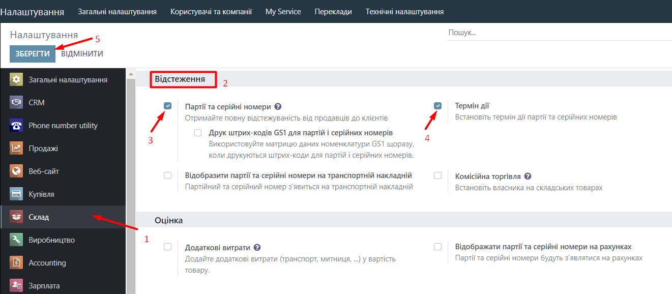The width and height of the screenshot is (672, 294).
Task: Click ВІДМІНИТИ to discard changes
Action: (x=82, y=54)
